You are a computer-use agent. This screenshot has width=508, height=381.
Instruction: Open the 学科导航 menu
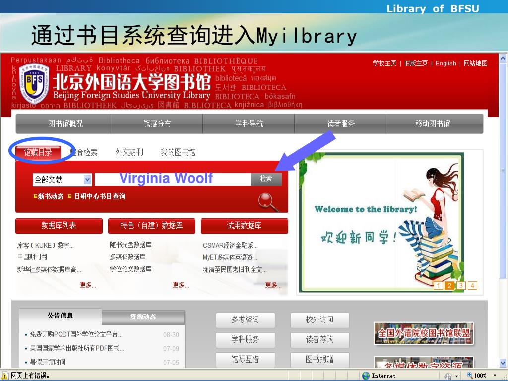click(x=249, y=124)
